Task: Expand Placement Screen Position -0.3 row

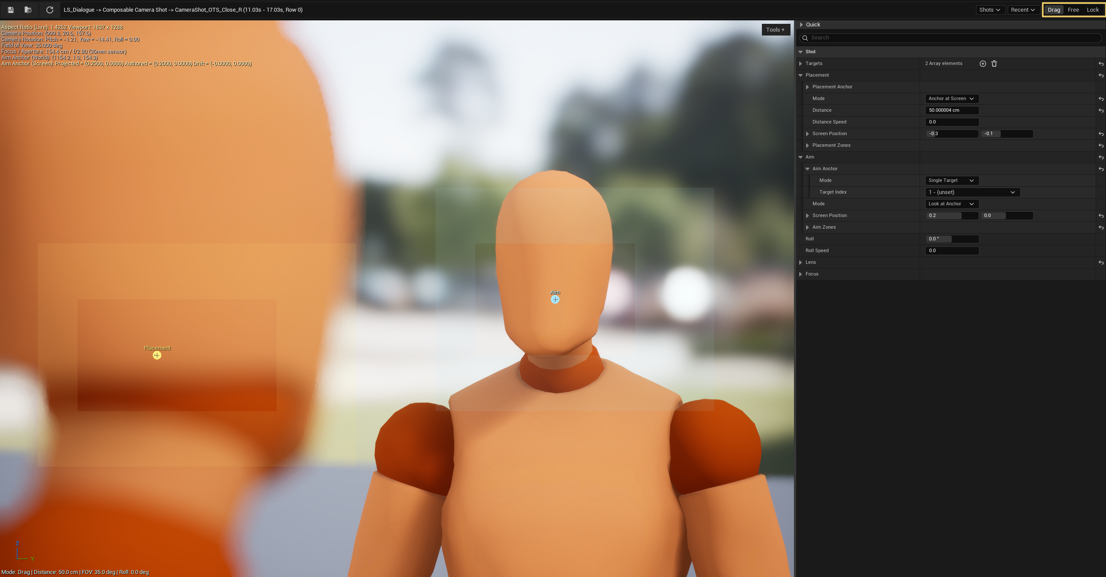Action: click(x=807, y=134)
